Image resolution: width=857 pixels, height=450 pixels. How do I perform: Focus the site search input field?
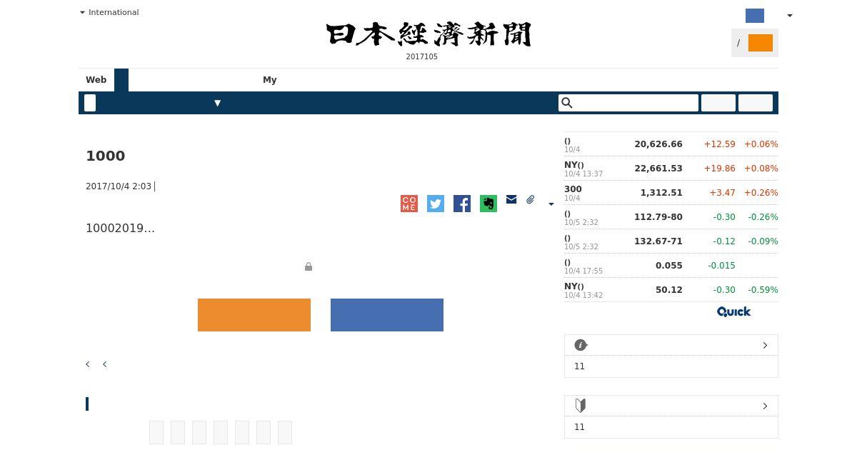click(628, 103)
